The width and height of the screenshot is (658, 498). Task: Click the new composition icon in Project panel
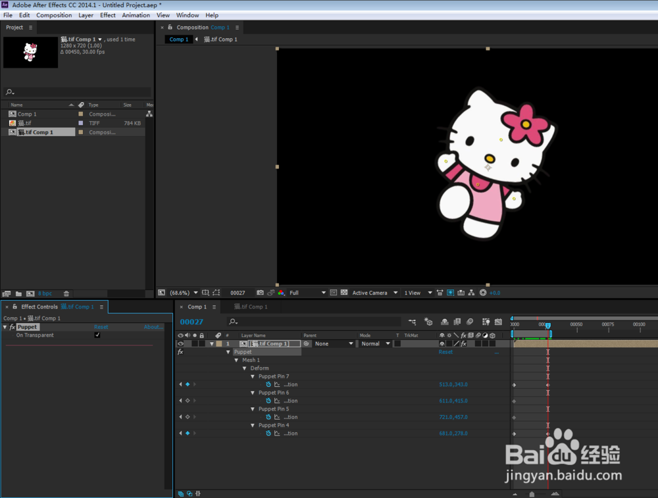(x=30, y=293)
